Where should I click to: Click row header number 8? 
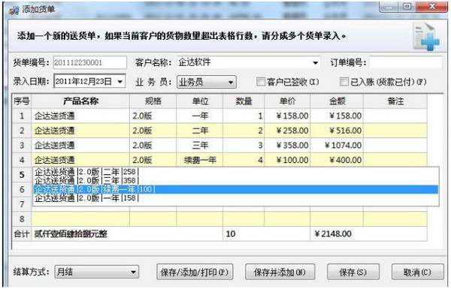[x=22, y=219]
